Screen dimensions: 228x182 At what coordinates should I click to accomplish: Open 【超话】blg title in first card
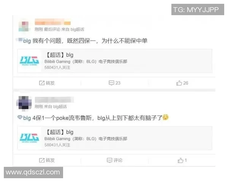pos(60,55)
